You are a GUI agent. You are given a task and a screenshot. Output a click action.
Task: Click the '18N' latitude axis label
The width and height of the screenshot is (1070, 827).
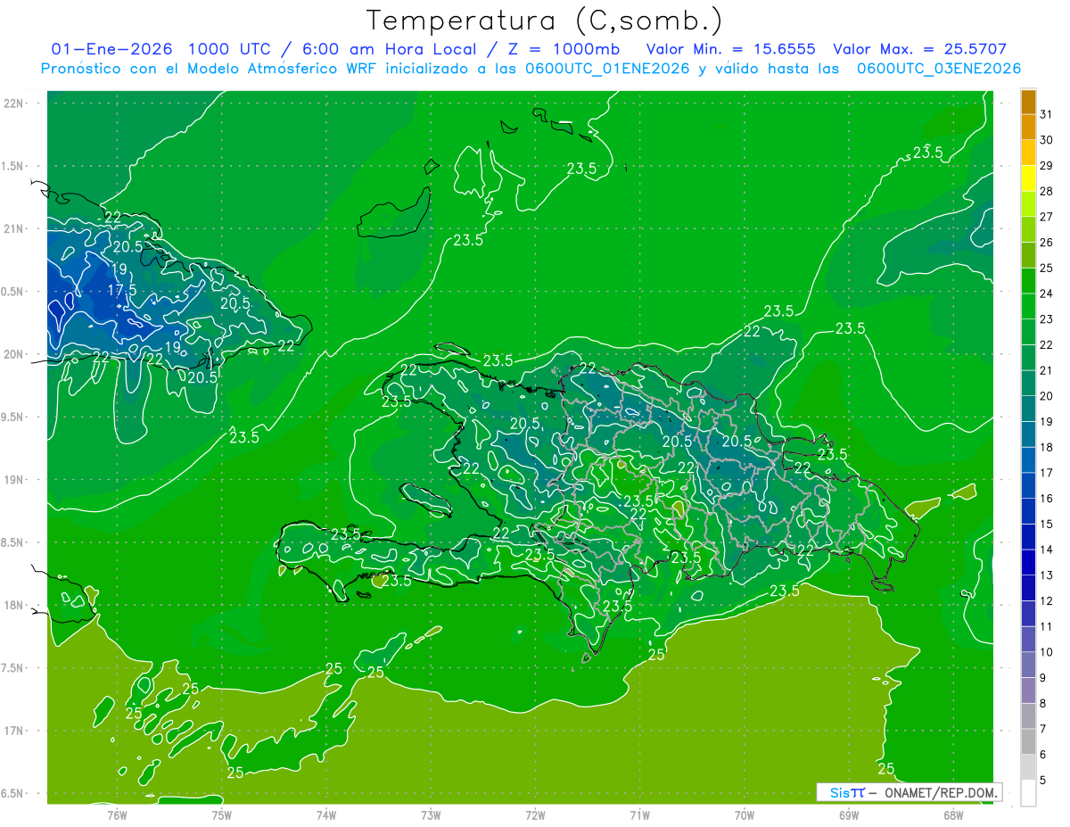(13, 606)
